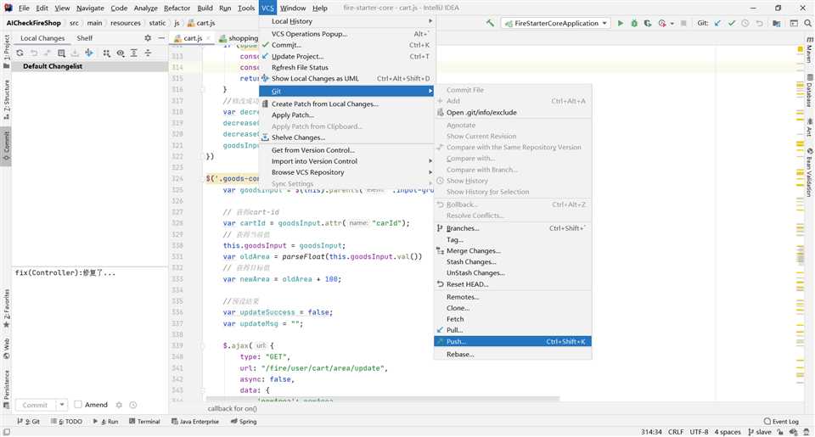Expand the Local History submenu
815x437 pixels.
346,21
